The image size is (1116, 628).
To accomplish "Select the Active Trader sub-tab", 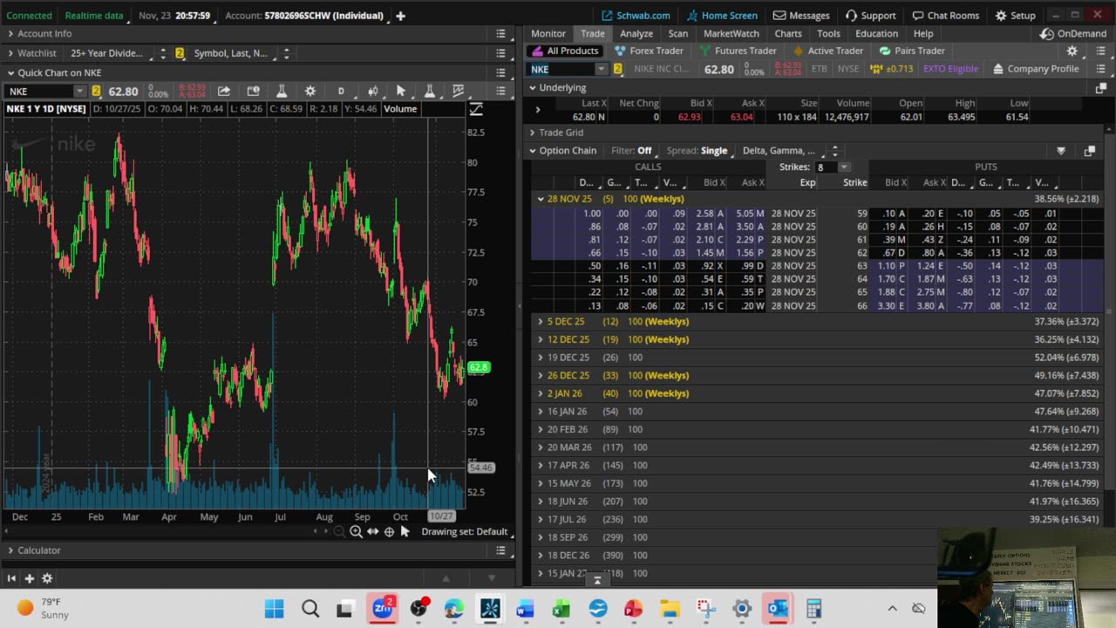I will coord(827,51).
